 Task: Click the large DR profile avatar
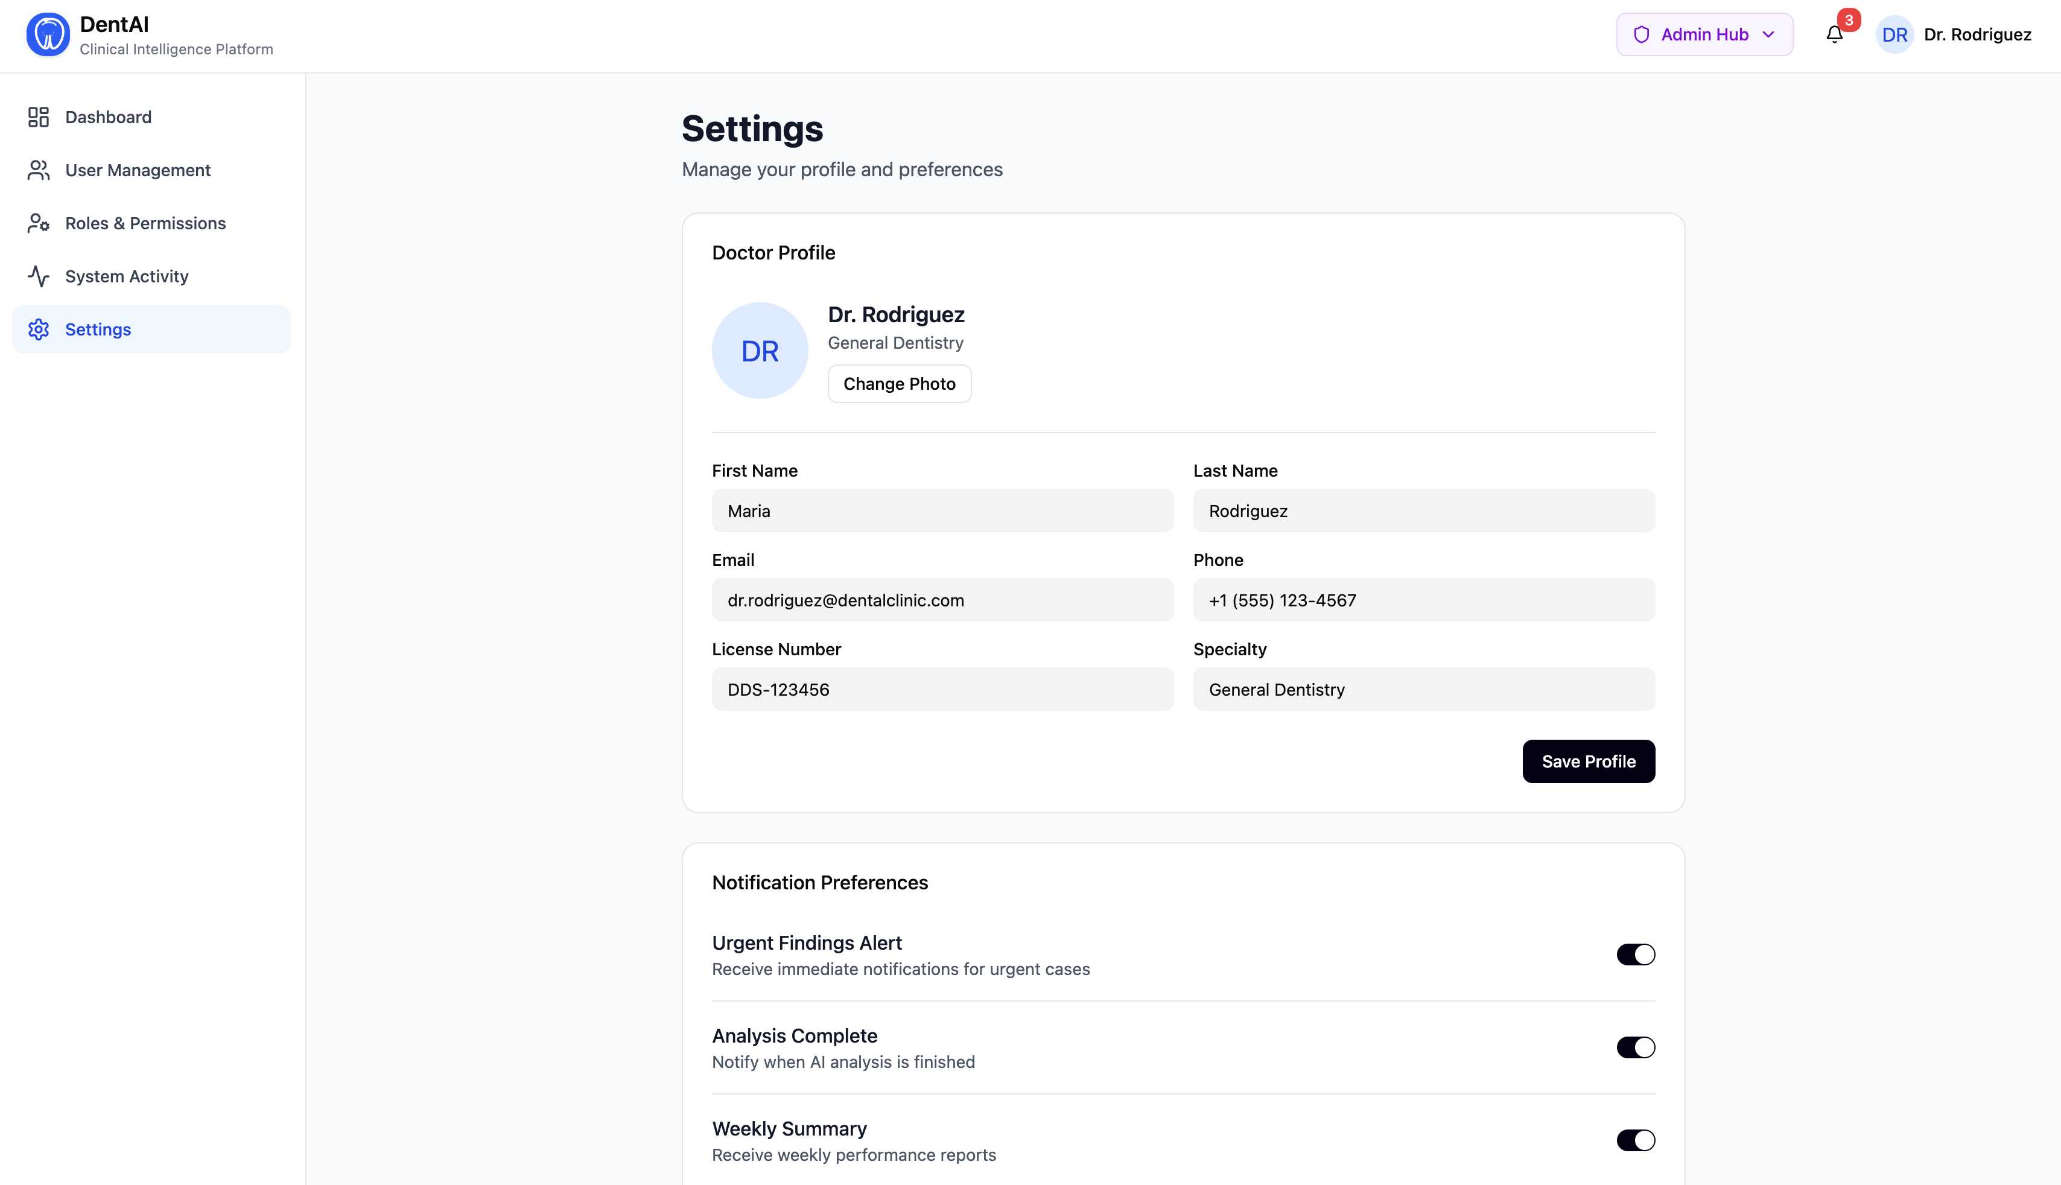(759, 351)
